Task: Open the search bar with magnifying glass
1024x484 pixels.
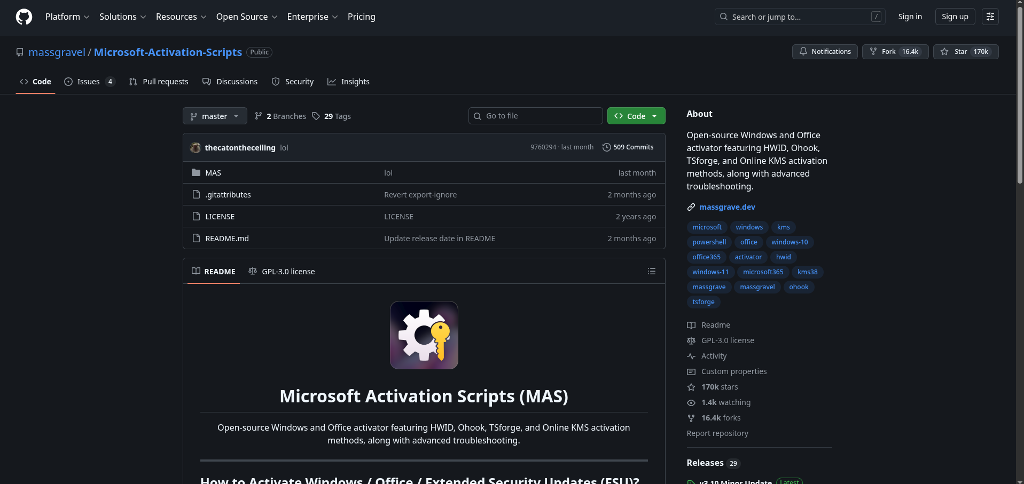Action: 724,17
